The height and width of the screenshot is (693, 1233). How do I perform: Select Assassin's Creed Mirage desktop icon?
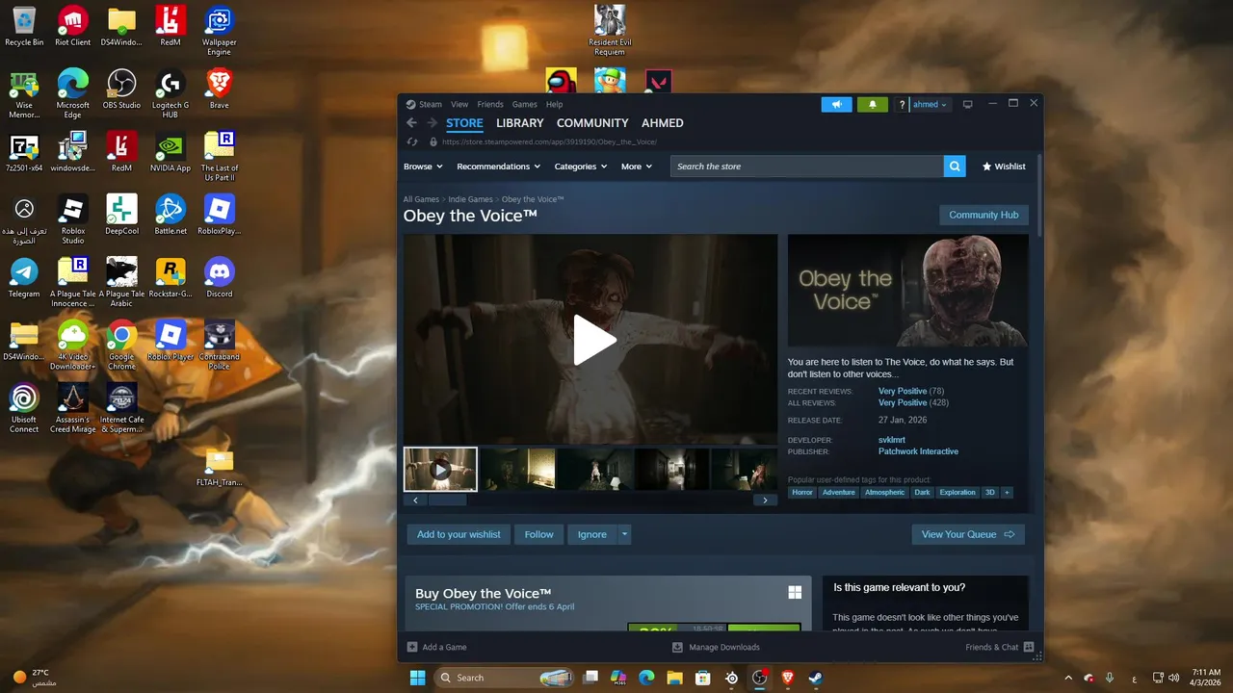pyautogui.click(x=73, y=409)
